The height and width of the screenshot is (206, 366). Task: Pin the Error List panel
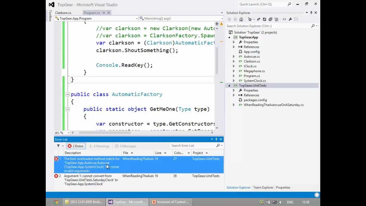click(216, 139)
